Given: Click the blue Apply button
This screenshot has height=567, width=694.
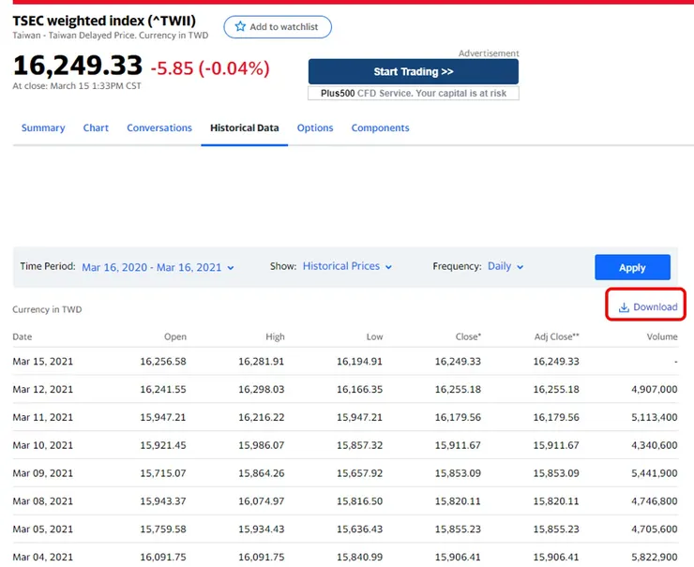Looking at the screenshot, I should 632,267.
